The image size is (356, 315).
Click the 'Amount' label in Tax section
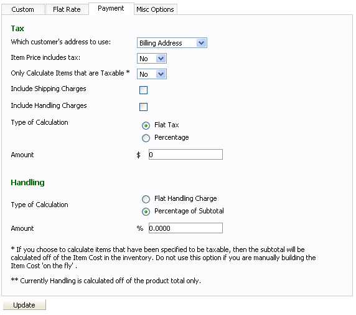(22, 155)
